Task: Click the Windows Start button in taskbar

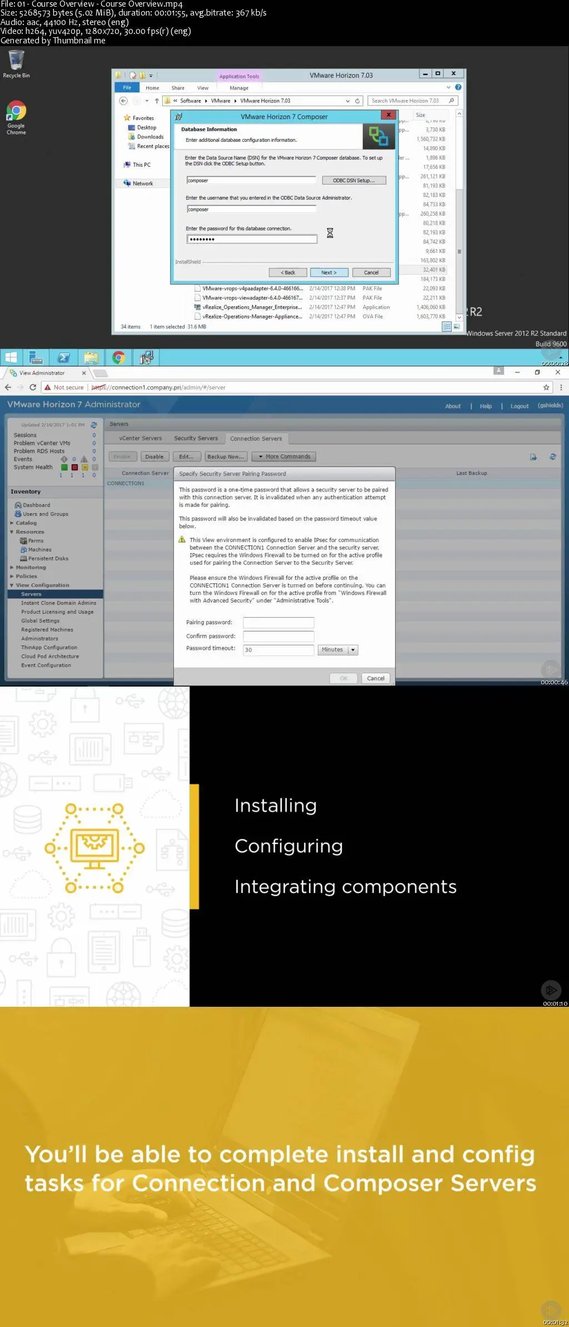Action: (11, 357)
